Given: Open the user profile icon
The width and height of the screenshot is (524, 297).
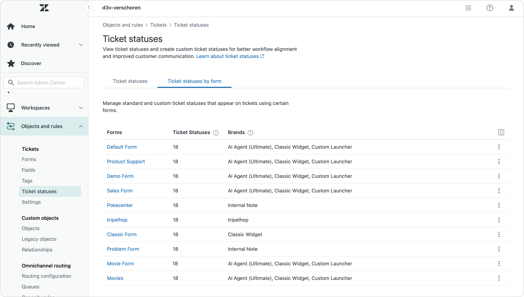Looking at the screenshot, I should tap(511, 8).
